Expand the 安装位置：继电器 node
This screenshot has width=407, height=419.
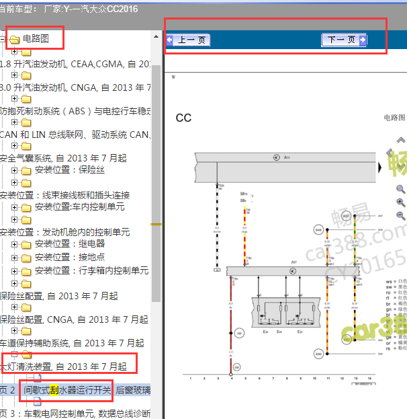[x=14, y=244]
